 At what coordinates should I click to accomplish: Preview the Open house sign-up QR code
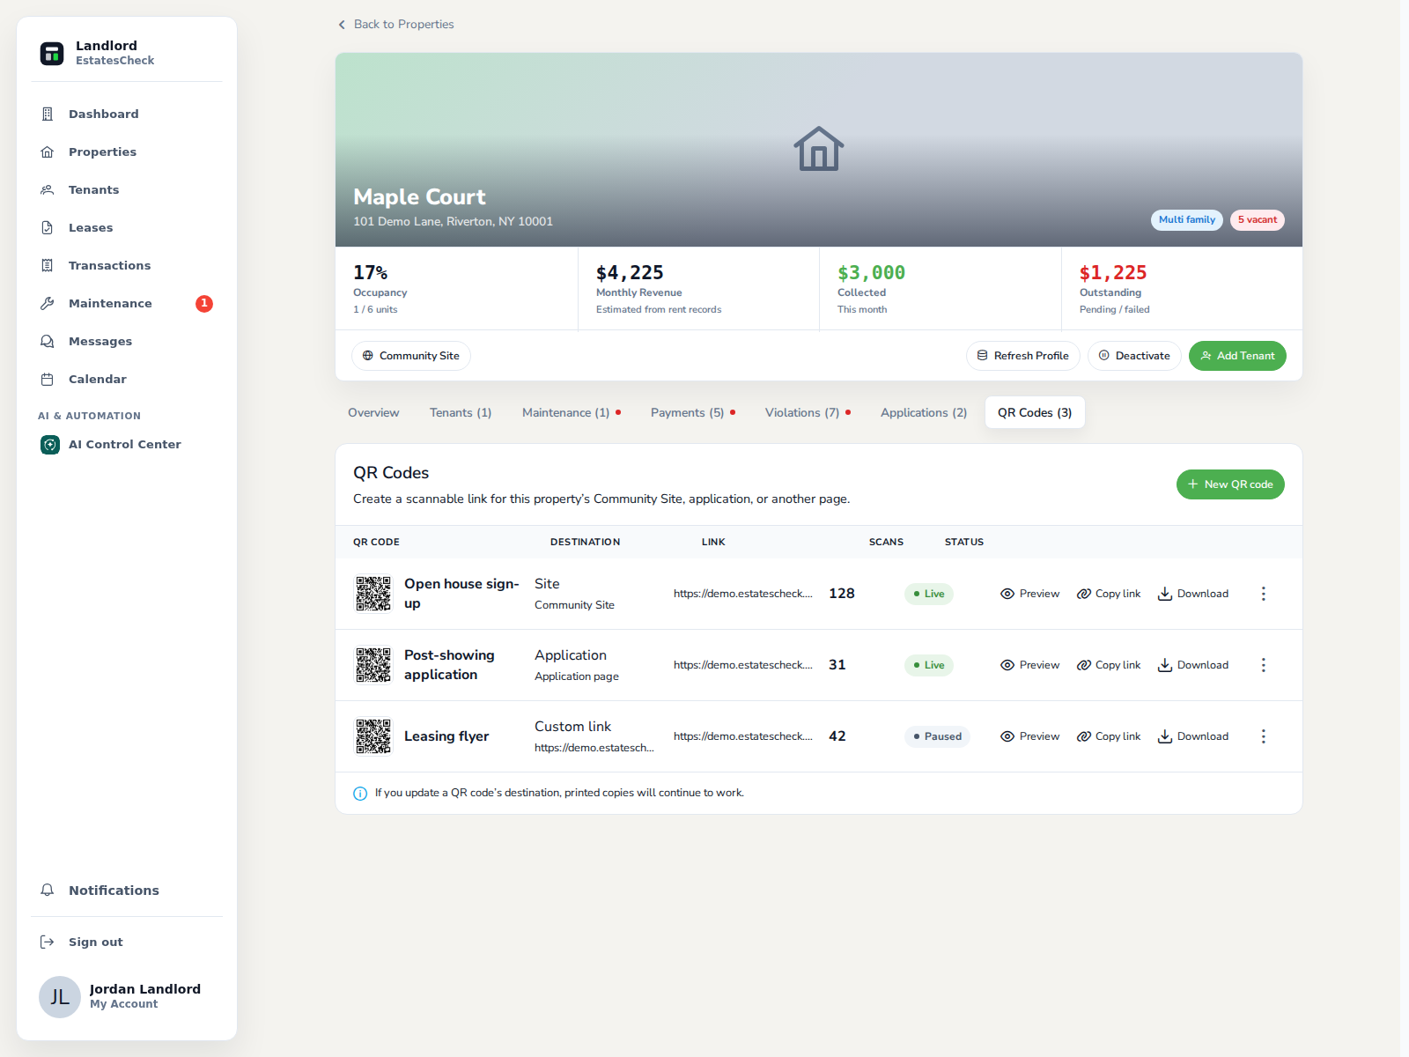click(1029, 594)
